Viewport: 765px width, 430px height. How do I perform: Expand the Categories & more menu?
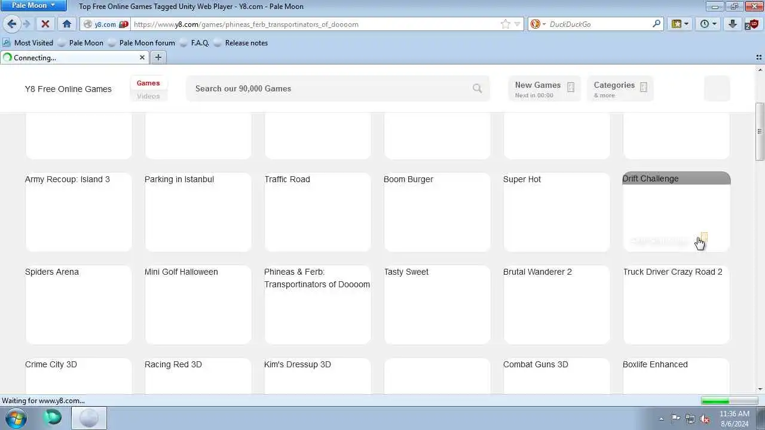pyautogui.click(x=620, y=88)
